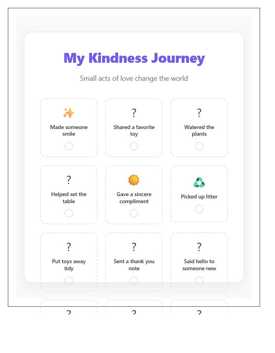Screen dimensions: 275x353
Task: Click the sun icon on Gave a sincere compliment
Action: (134, 180)
